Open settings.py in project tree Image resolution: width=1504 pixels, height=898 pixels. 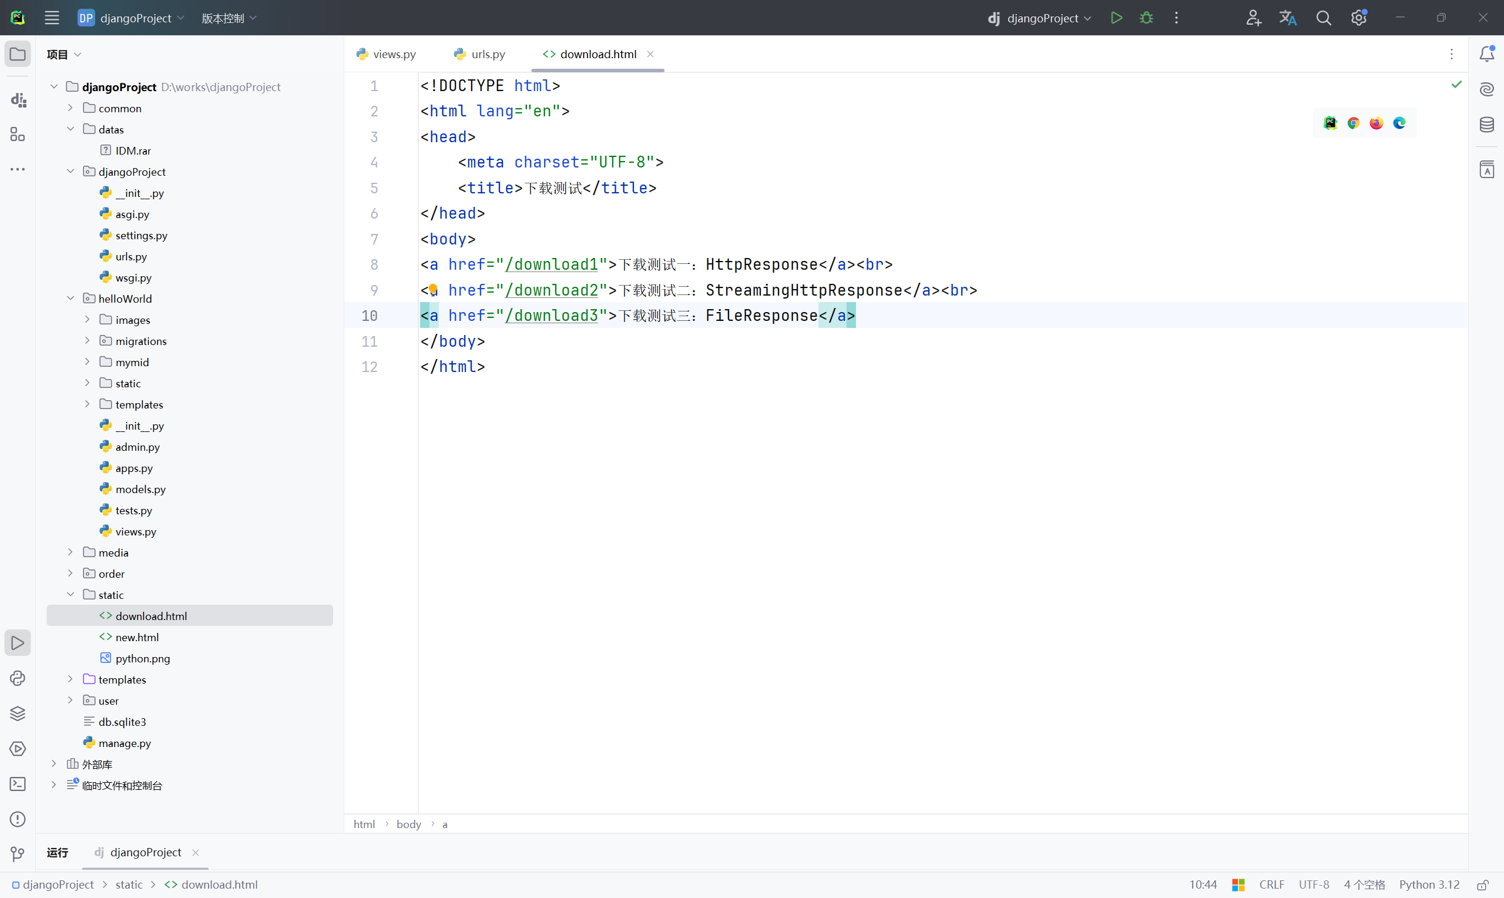pyautogui.click(x=141, y=235)
